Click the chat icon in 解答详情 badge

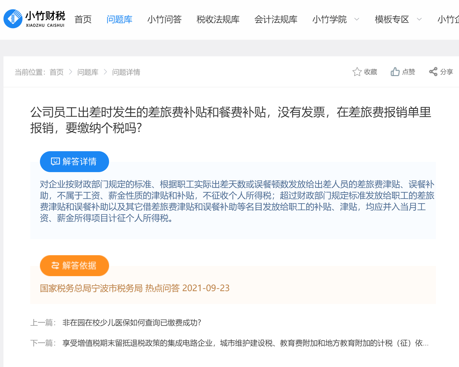(x=55, y=162)
